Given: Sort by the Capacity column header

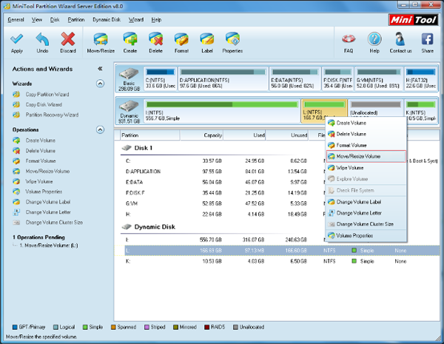Looking at the screenshot, I should [x=201, y=135].
